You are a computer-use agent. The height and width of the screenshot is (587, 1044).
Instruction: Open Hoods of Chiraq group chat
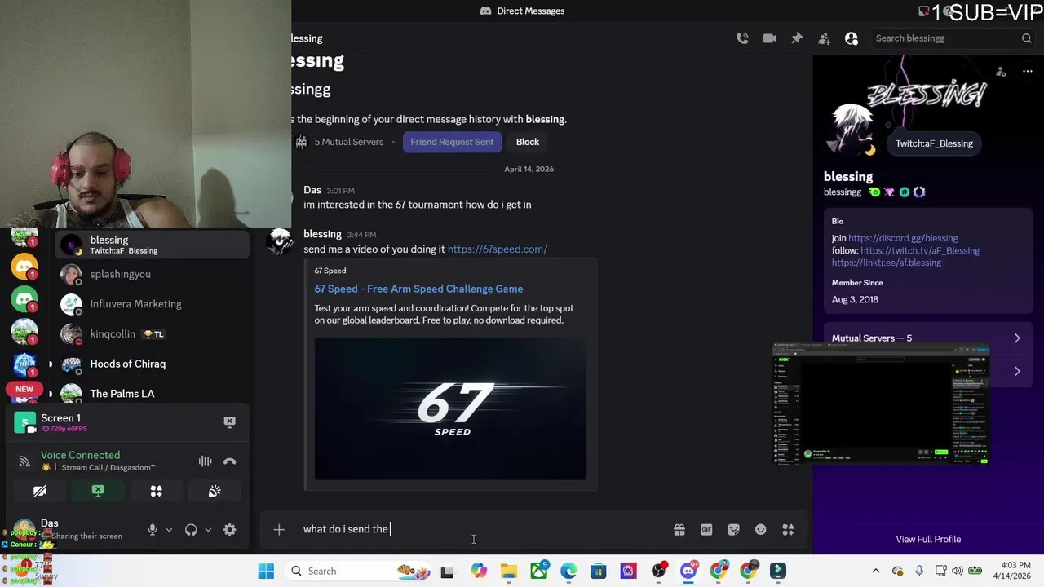(x=153, y=364)
